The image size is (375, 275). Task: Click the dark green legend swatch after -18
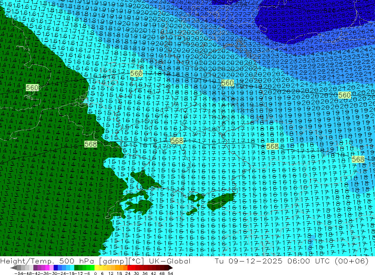tap(76, 268)
